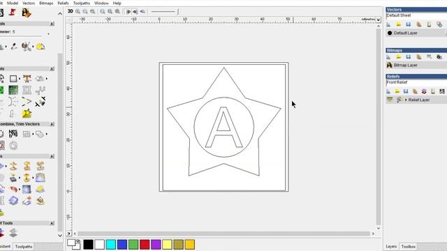447x251 pixels.
Task: Open the Toolpaths menu
Action: [x=82, y=3]
